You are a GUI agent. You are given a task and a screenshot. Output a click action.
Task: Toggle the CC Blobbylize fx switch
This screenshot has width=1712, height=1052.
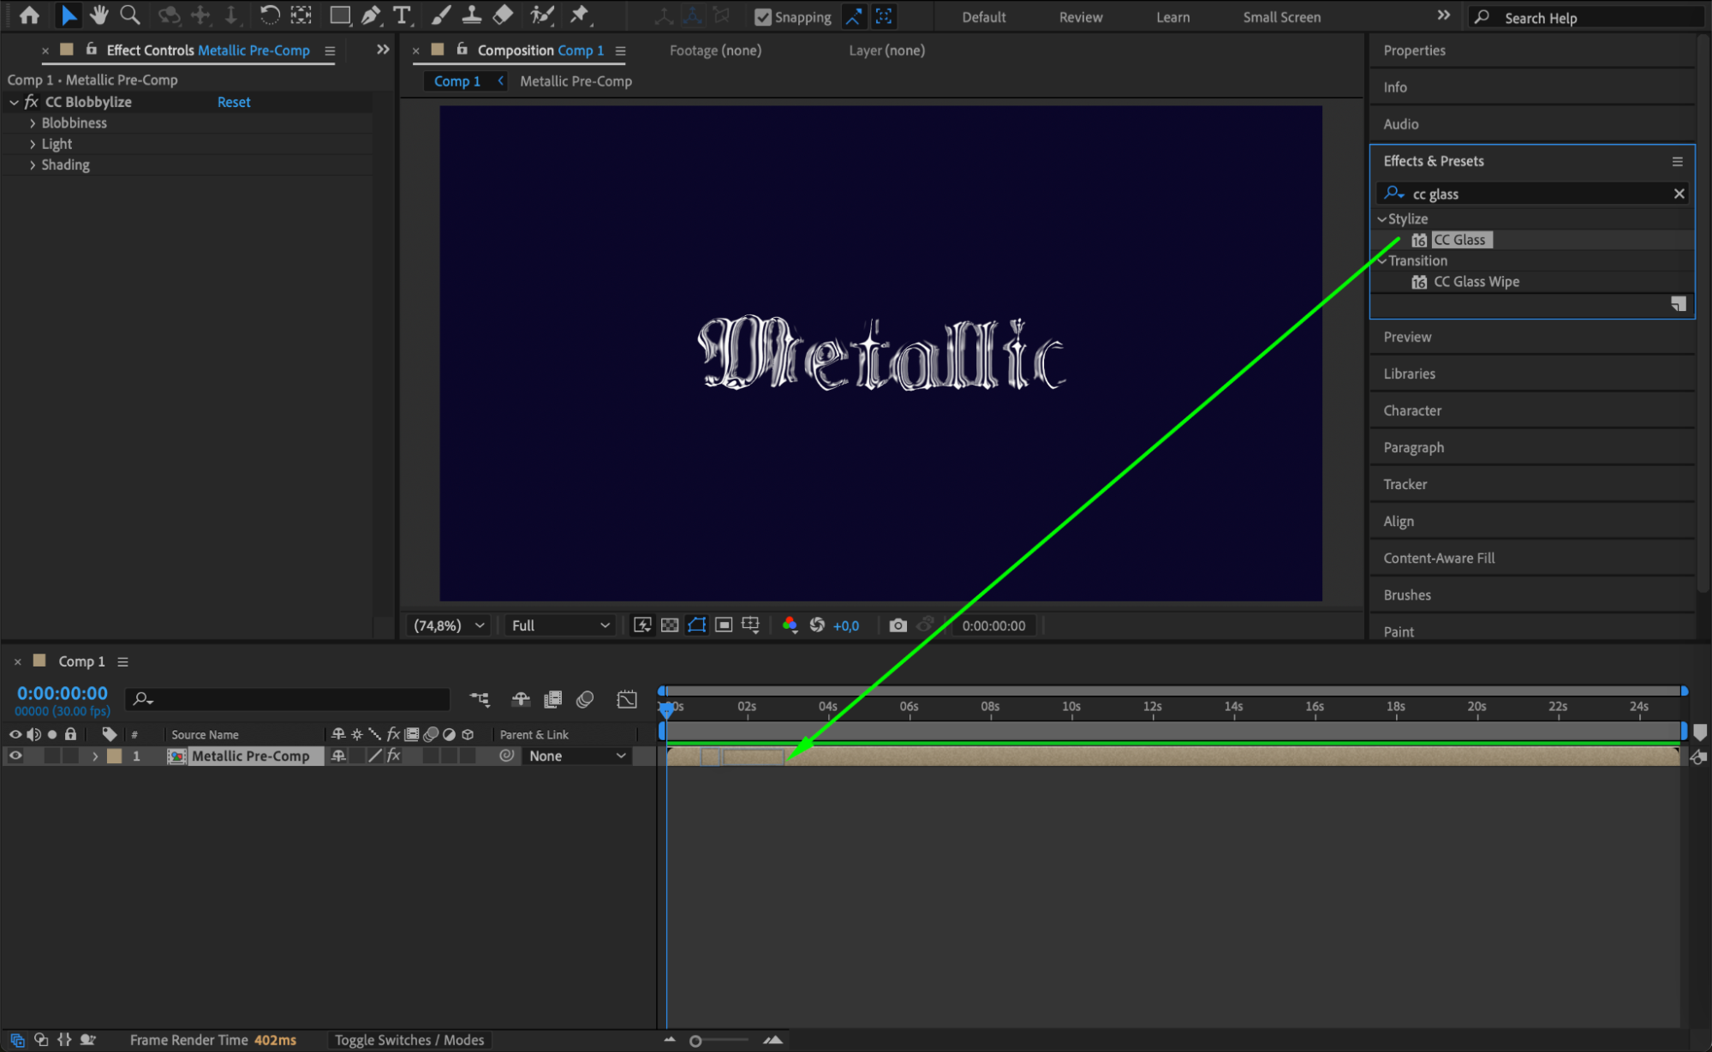click(31, 102)
